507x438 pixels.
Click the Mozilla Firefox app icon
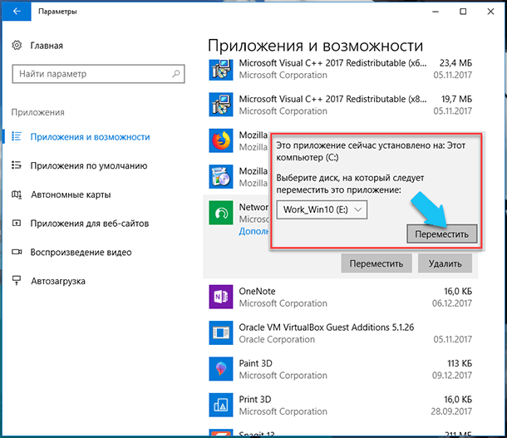point(221,140)
